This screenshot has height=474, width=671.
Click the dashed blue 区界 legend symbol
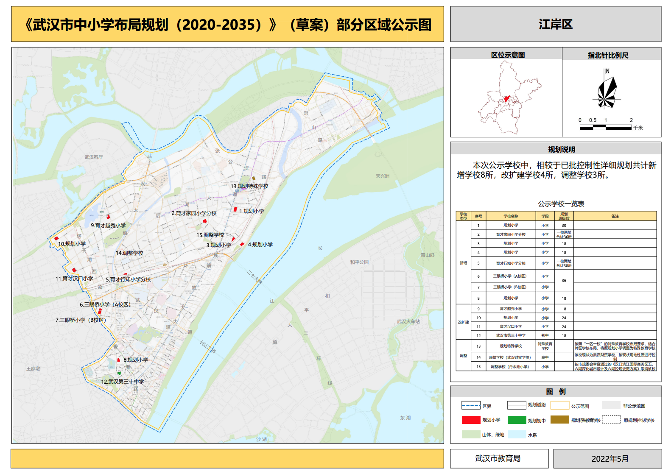click(471, 406)
